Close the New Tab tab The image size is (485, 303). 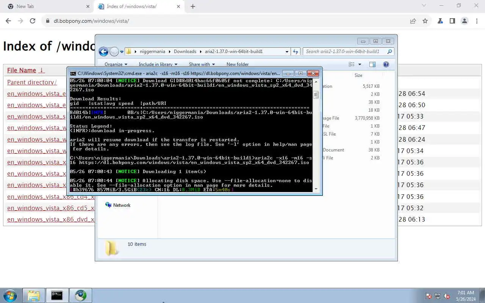pos(88,6)
